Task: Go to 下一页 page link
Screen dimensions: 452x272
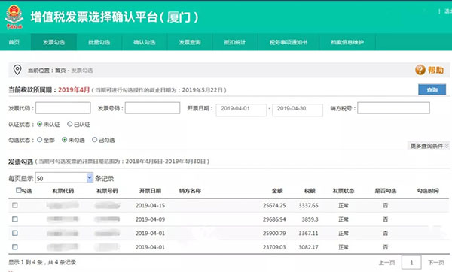Action: (x=436, y=262)
